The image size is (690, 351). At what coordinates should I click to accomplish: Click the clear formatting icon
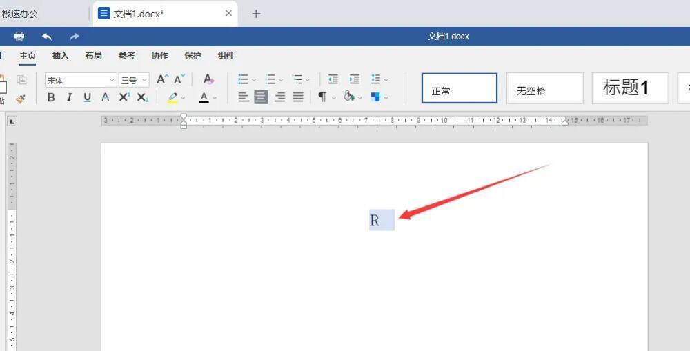click(x=208, y=80)
